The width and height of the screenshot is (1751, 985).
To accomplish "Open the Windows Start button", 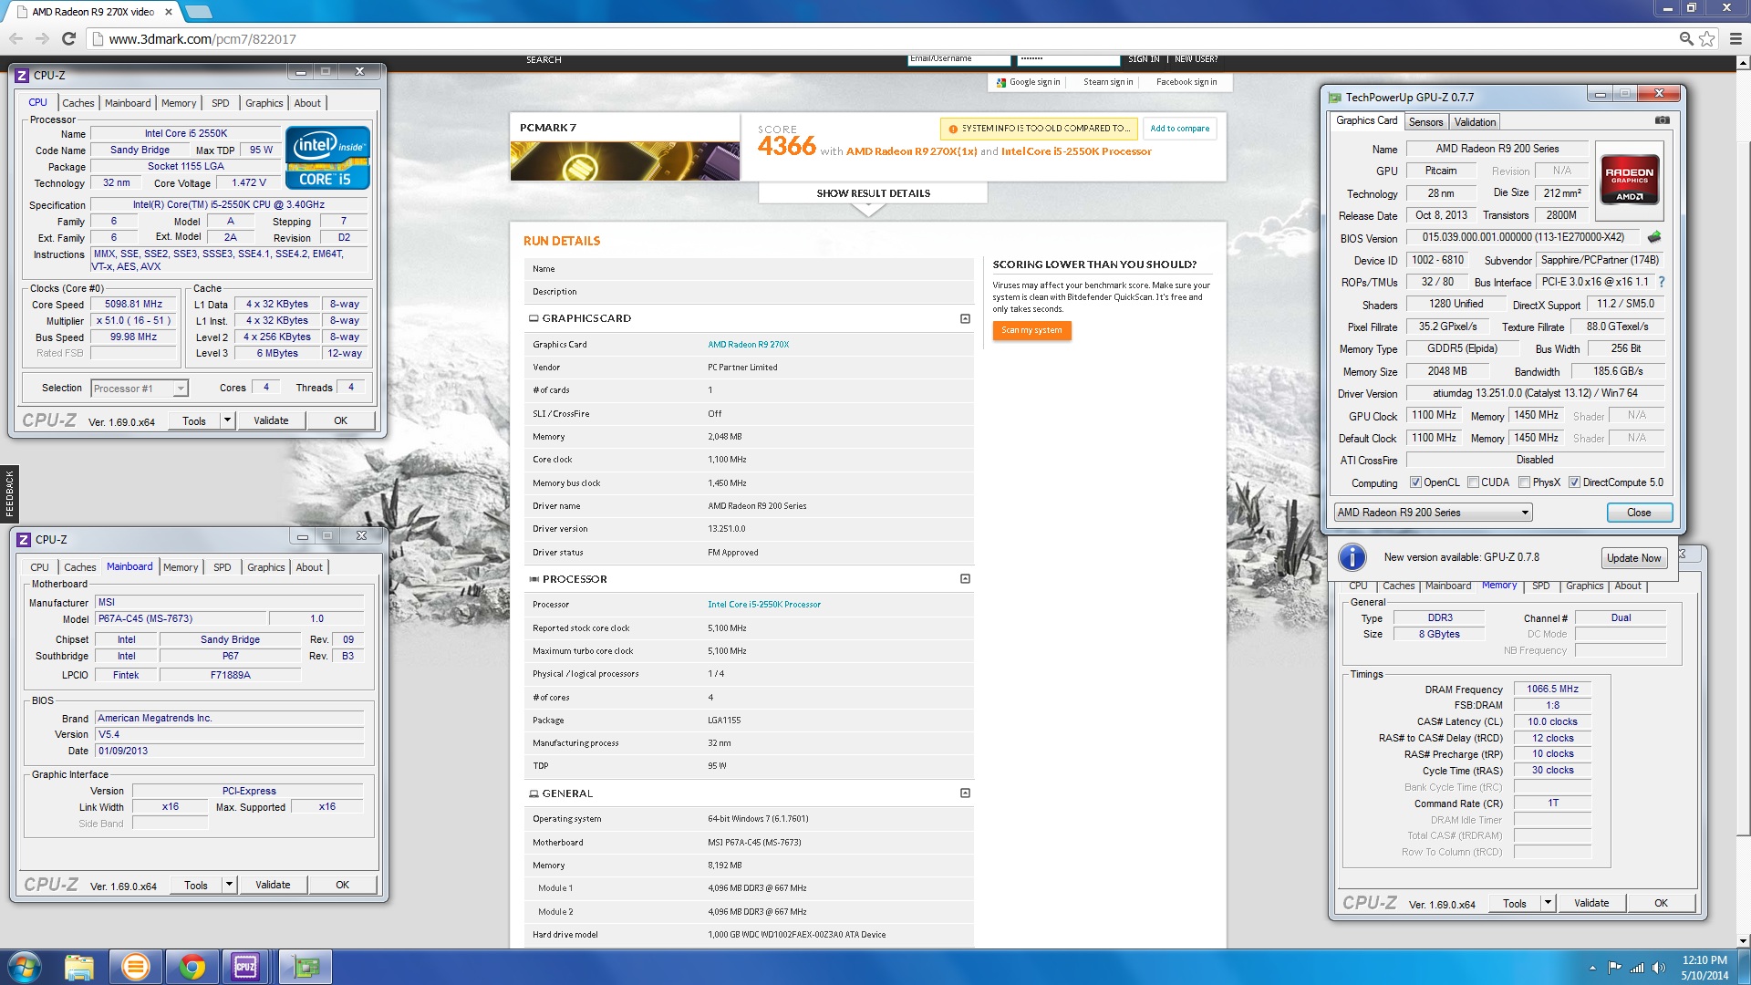I will click(25, 967).
